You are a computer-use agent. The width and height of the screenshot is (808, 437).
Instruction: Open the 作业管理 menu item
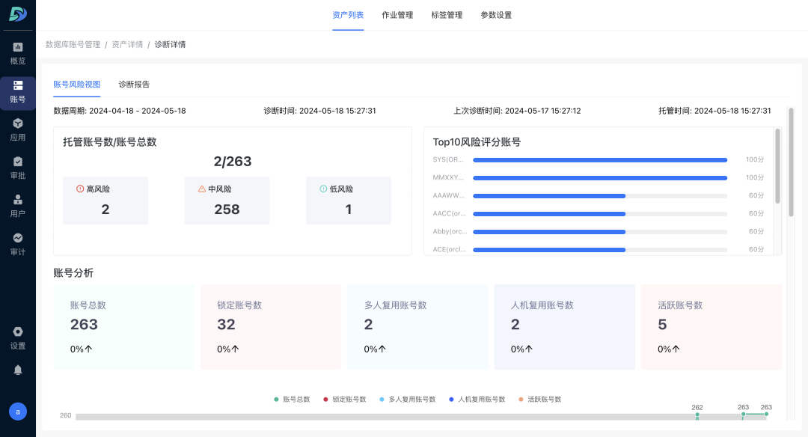pos(397,14)
